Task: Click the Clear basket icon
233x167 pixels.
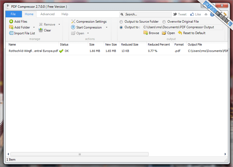Action: click(40, 30)
